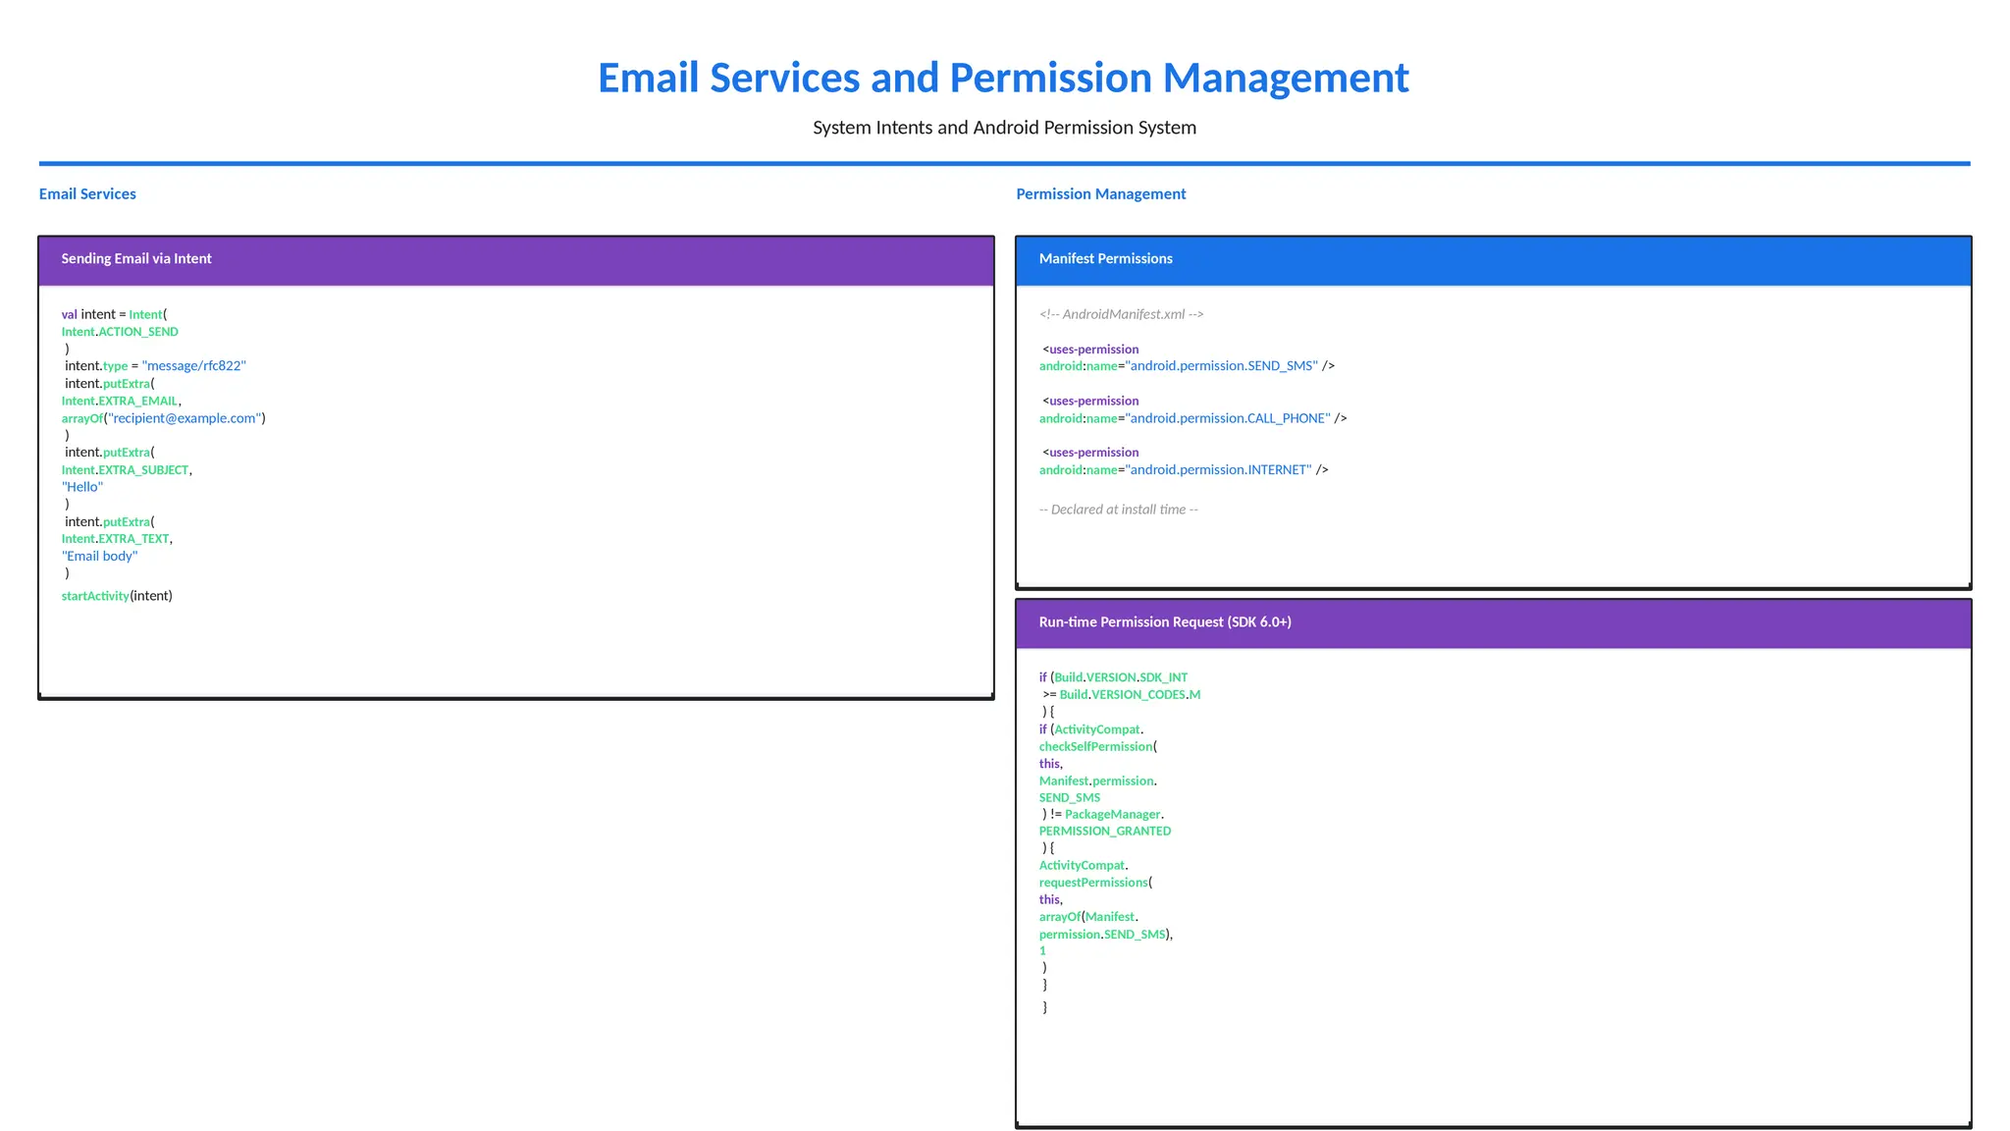Click the 'recipient@example.com' arrayOf line
The image size is (2010, 1131).
tap(164, 418)
